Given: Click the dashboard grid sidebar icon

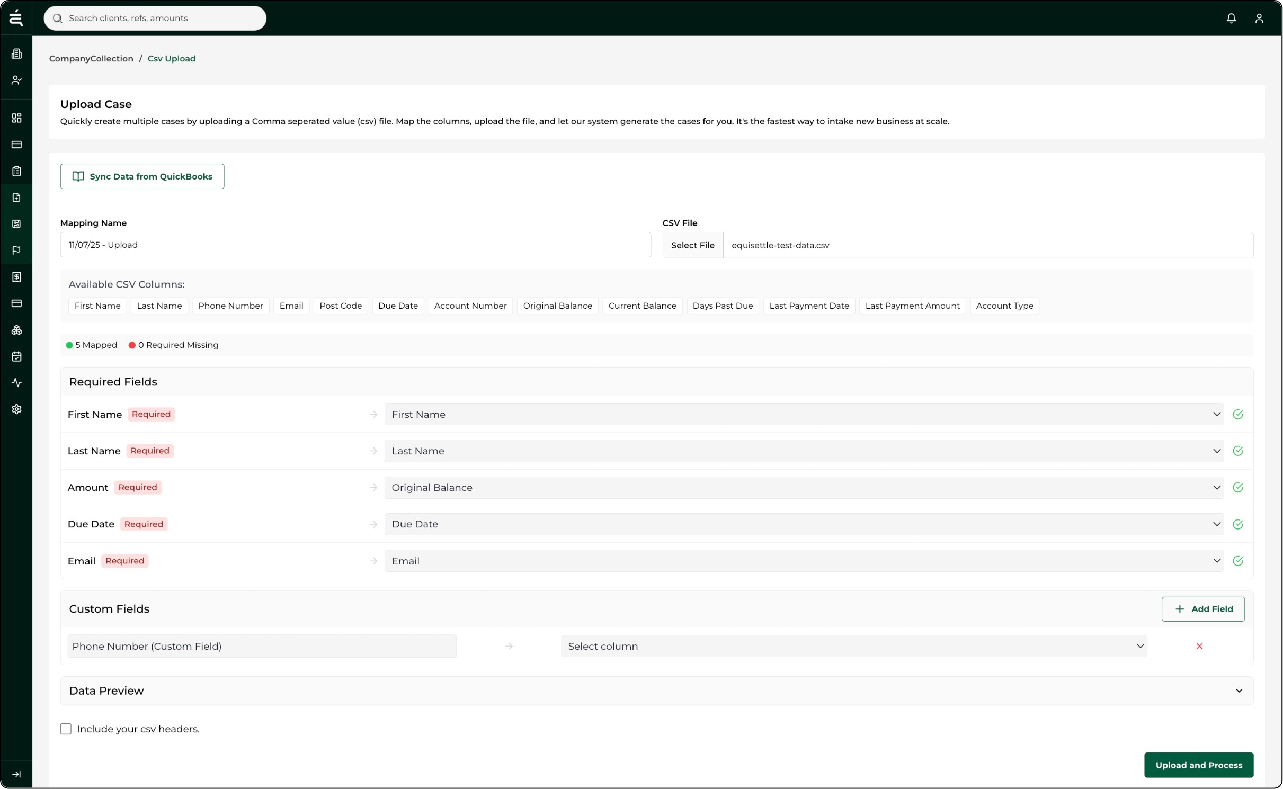Looking at the screenshot, I should tap(16, 118).
